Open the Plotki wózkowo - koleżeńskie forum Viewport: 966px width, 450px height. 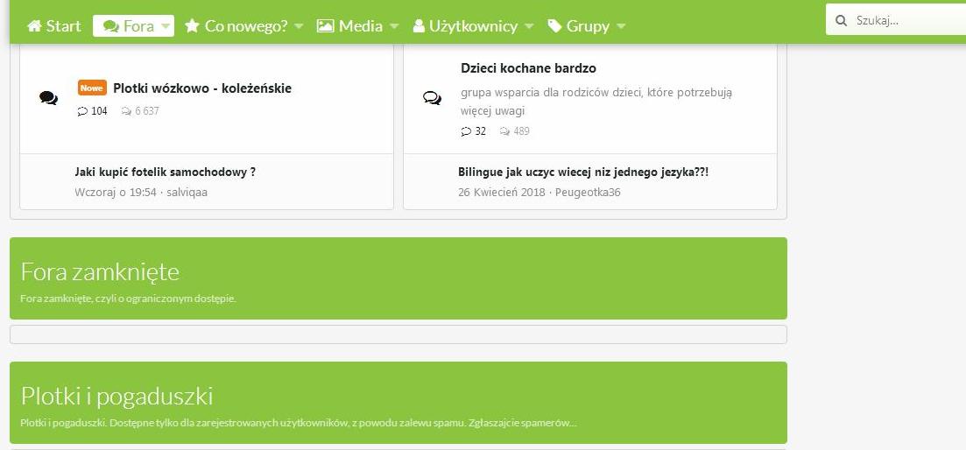pos(202,88)
